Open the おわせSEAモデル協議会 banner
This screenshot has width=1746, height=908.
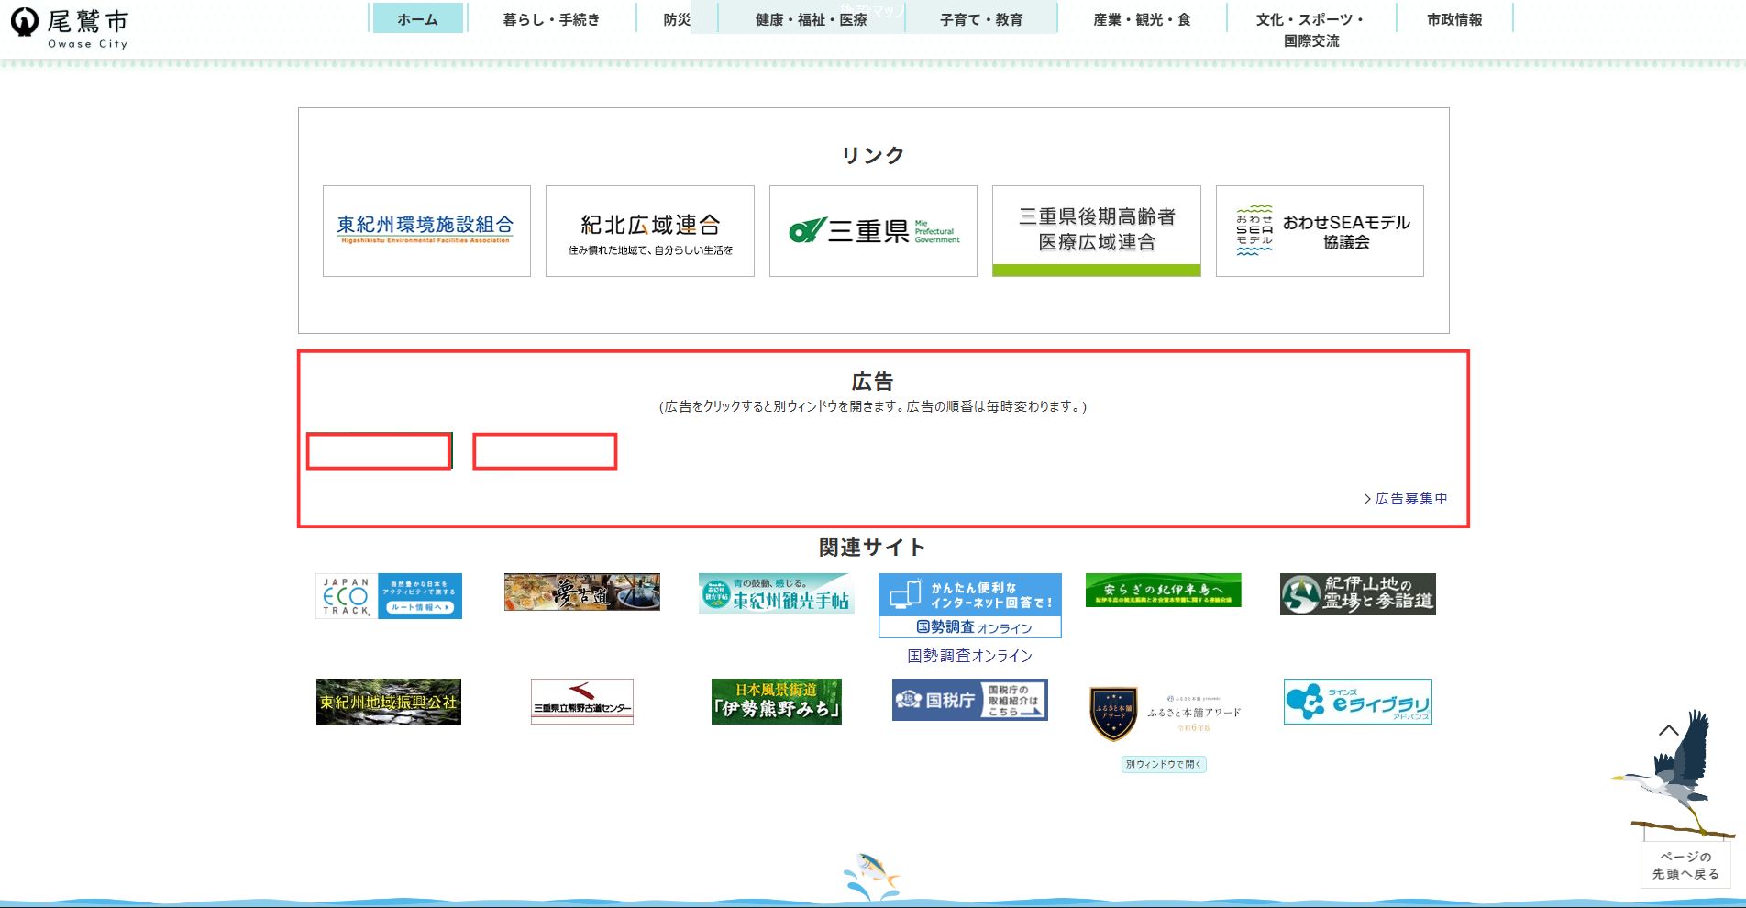1320,231
